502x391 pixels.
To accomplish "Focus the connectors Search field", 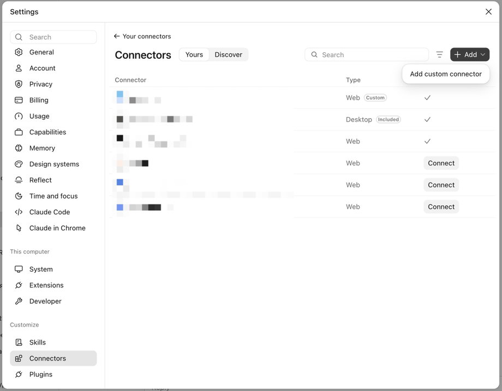I will pos(367,54).
